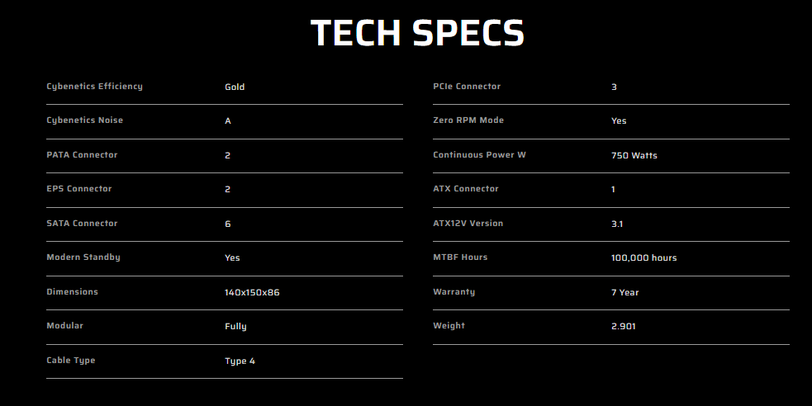Select the ATX12V Version label
The height and width of the screenshot is (406, 812).
(x=468, y=224)
